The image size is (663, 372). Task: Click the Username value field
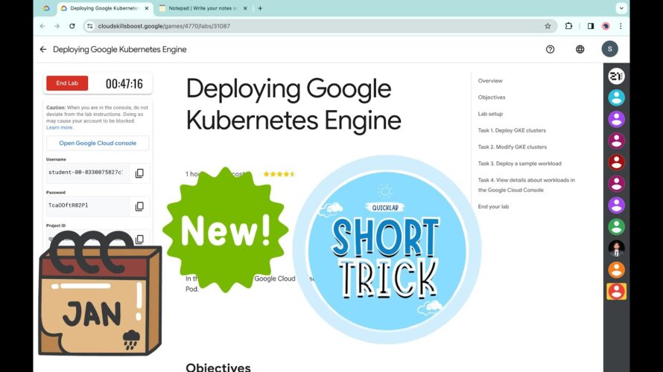point(87,173)
